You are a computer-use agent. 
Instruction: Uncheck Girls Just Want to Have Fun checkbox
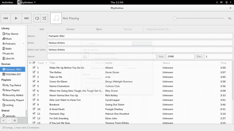click(x=34, y=100)
